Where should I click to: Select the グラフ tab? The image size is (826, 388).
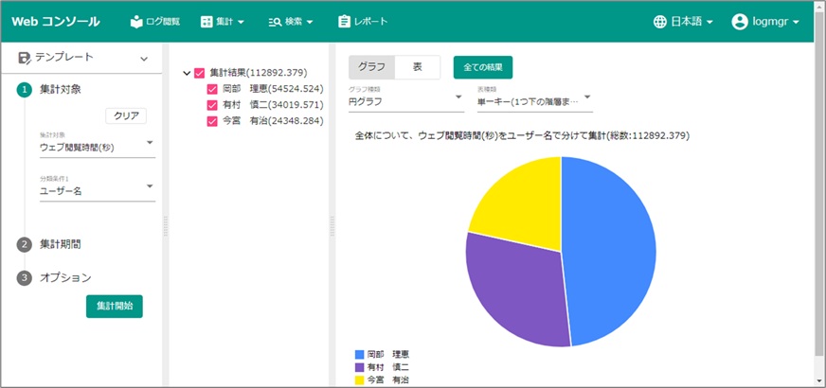[371, 67]
